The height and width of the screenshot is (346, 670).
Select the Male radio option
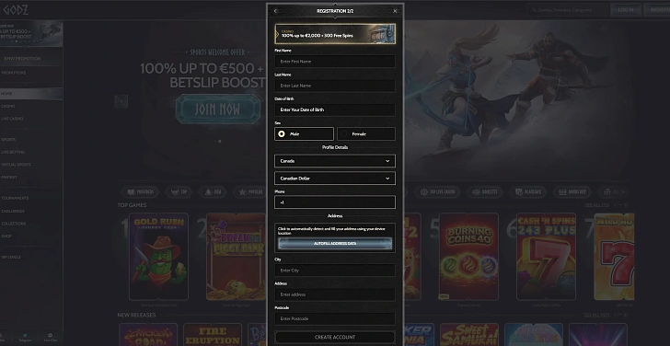pos(304,133)
